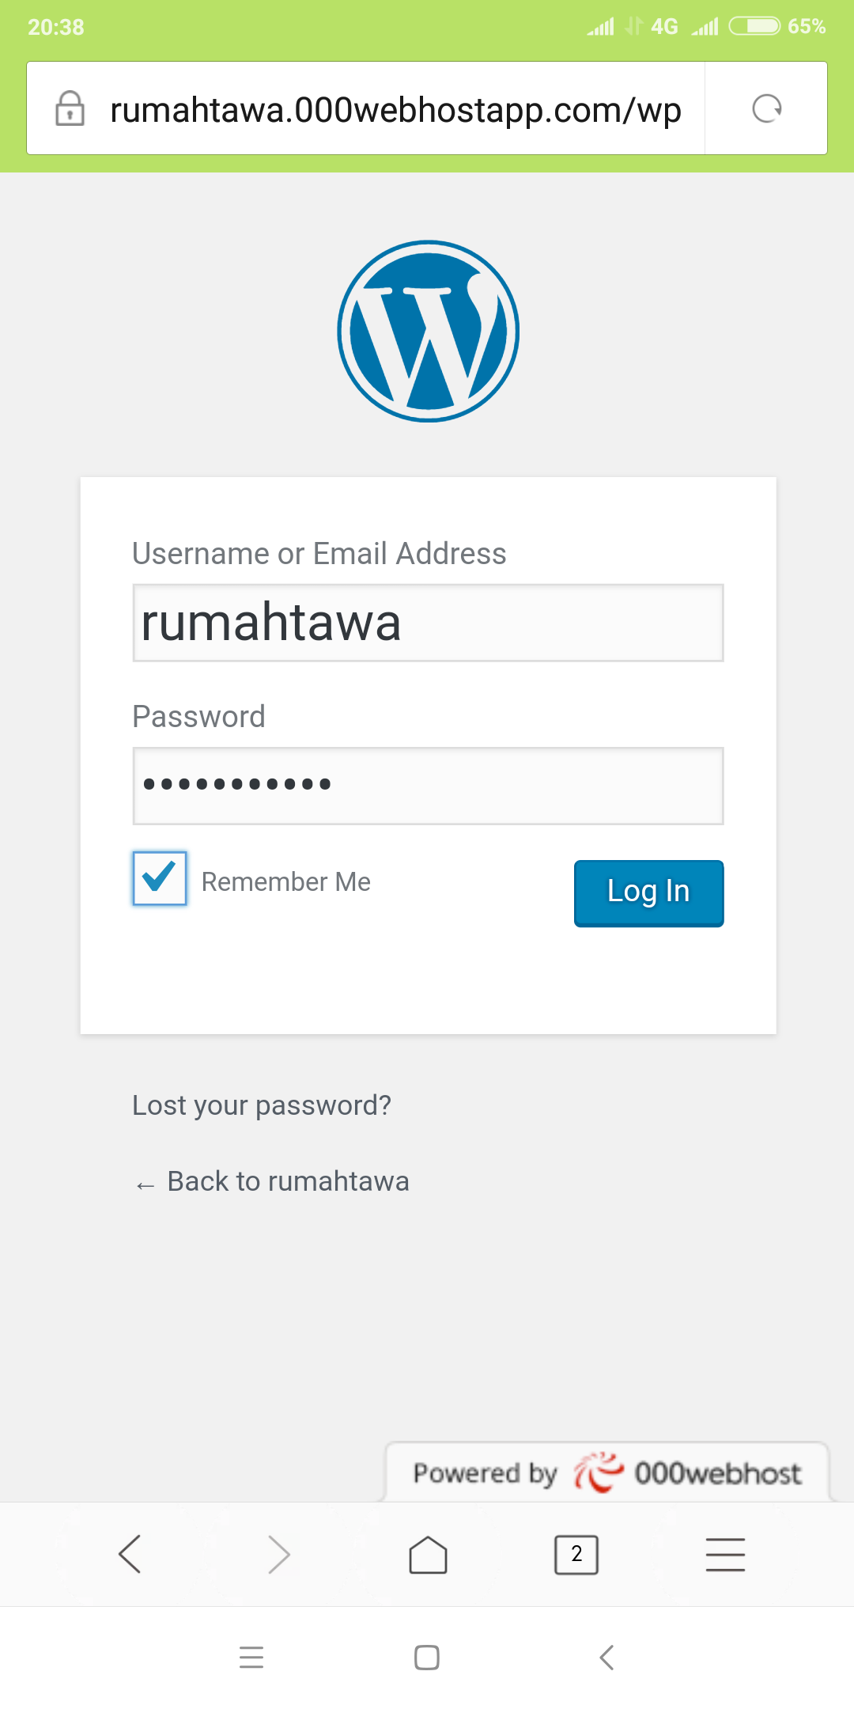Click the Log In button
Viewport: 854px width, 1709px height.
(648, 892)
